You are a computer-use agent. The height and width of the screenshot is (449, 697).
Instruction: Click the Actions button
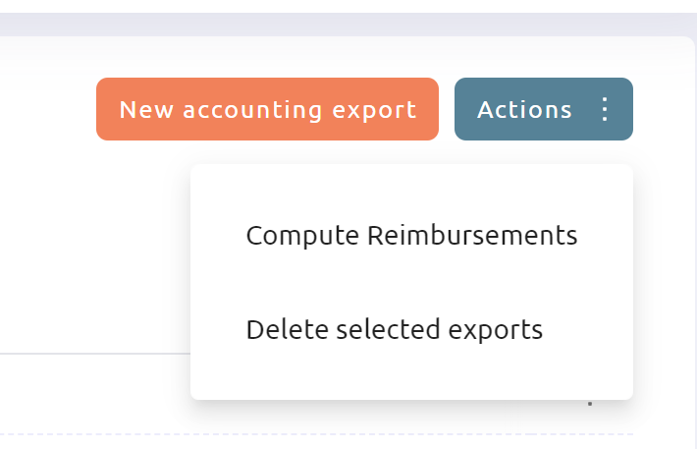click(544, 109)
